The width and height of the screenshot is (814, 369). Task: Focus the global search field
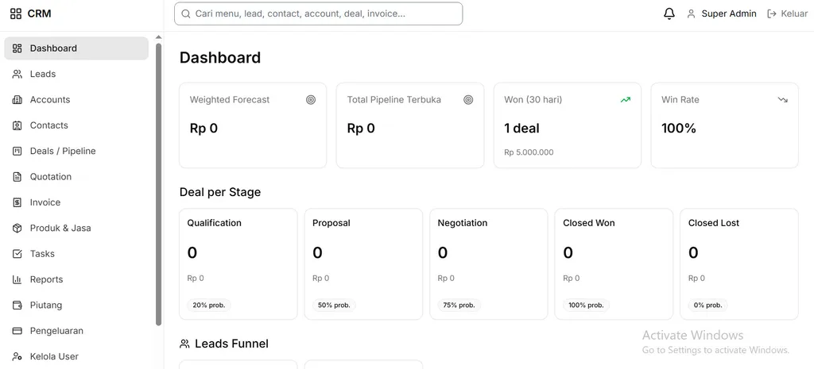tap(318, 14)
